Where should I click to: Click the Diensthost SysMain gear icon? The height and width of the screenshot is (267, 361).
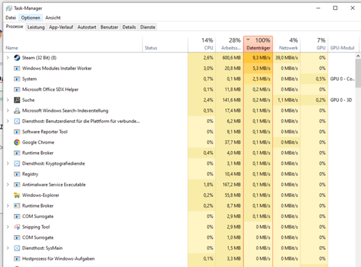pyautogui.click(x=17, y=248)
